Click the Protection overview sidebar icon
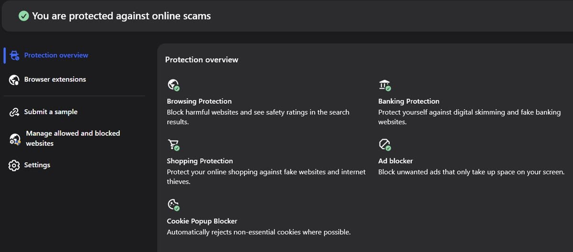 click(14, 55)
